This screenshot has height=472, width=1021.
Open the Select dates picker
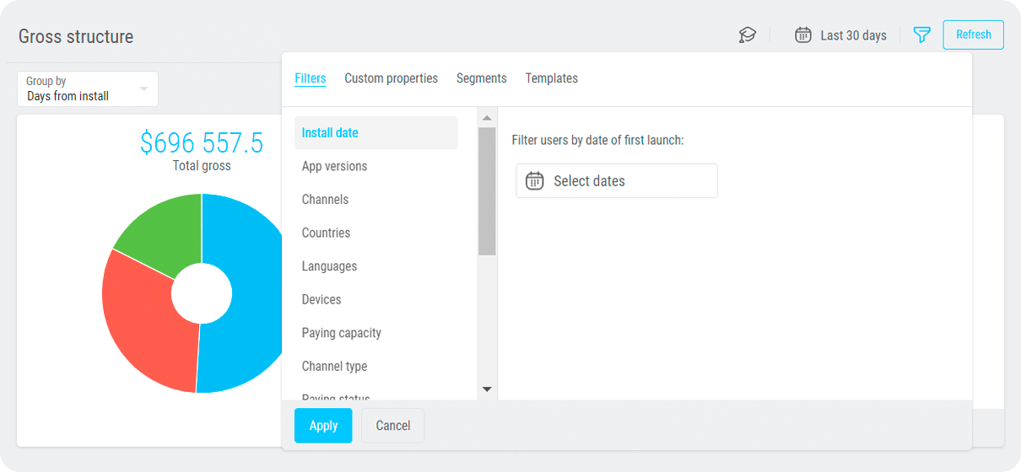click(x=617, y=181)
